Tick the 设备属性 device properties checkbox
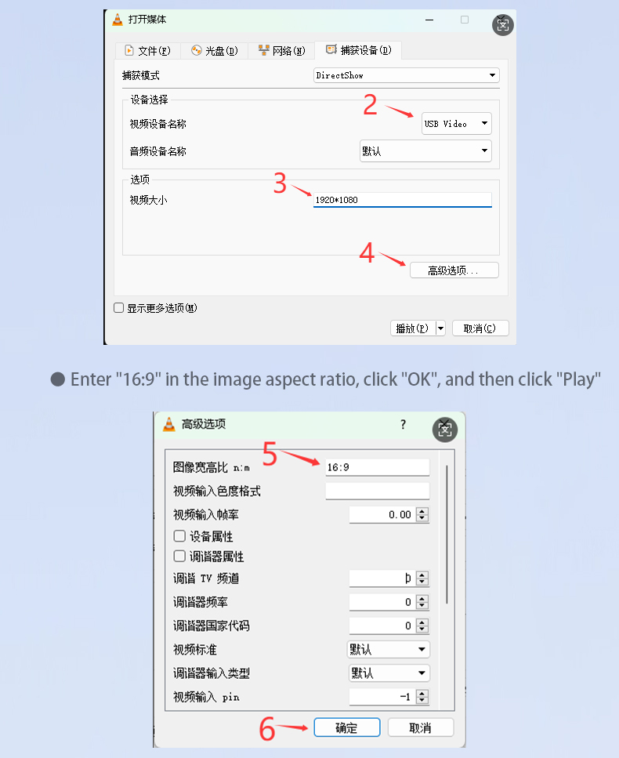The image size is (619, 758). coord(179,536)
